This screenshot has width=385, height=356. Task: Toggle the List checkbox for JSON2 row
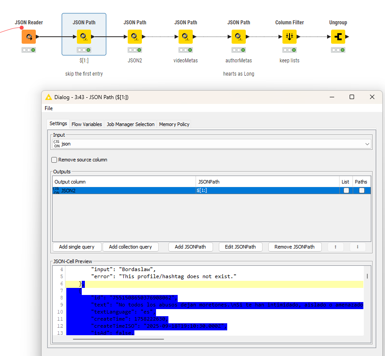(x=346, y=191)
